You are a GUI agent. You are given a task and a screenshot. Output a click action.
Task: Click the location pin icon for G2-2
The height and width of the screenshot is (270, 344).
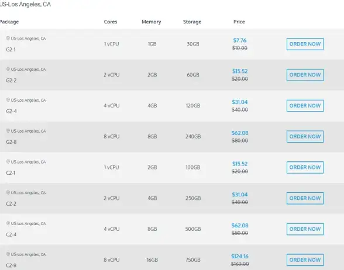[8, 69]
